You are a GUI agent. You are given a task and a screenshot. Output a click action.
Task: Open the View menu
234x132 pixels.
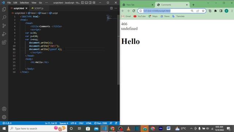(34, 3)
